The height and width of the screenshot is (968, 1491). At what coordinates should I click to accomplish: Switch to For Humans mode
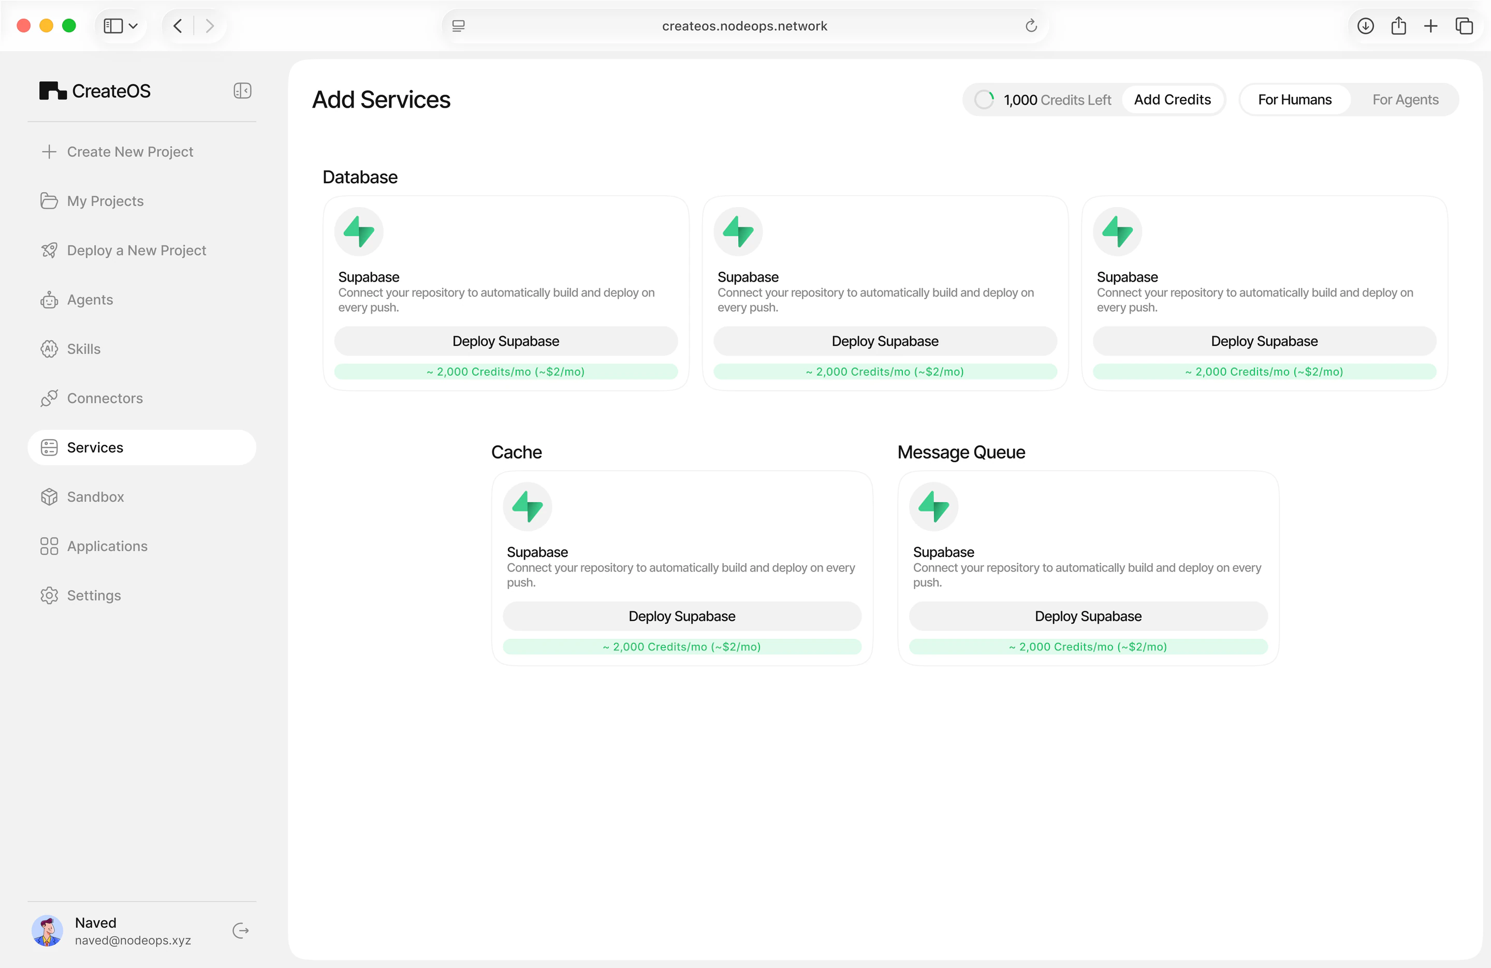(1295, 99)
